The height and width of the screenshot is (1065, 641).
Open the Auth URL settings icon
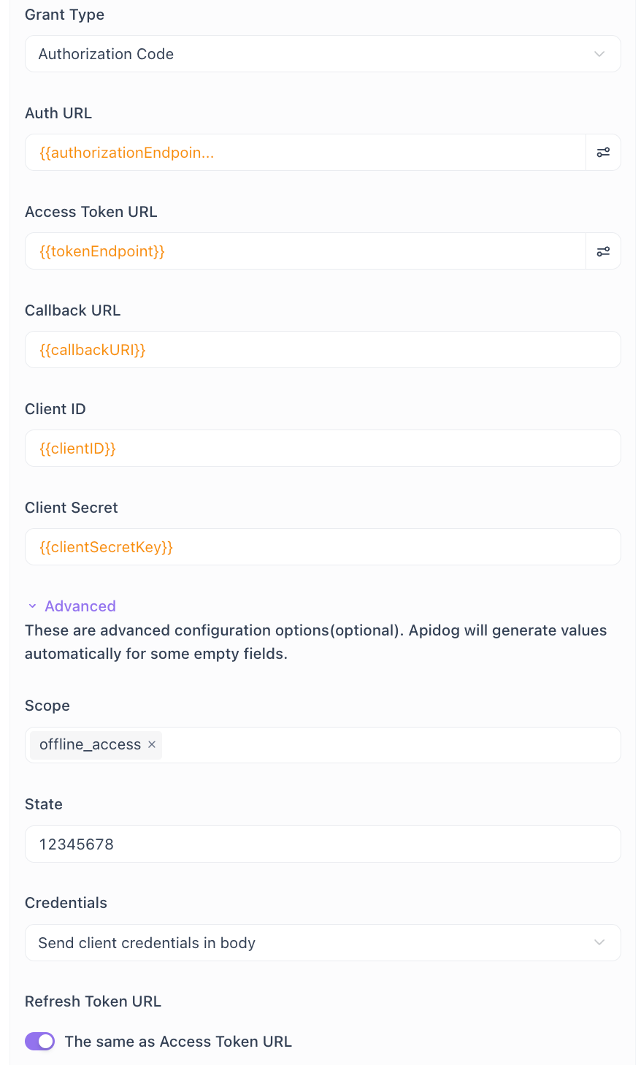(x=603, y=153)
